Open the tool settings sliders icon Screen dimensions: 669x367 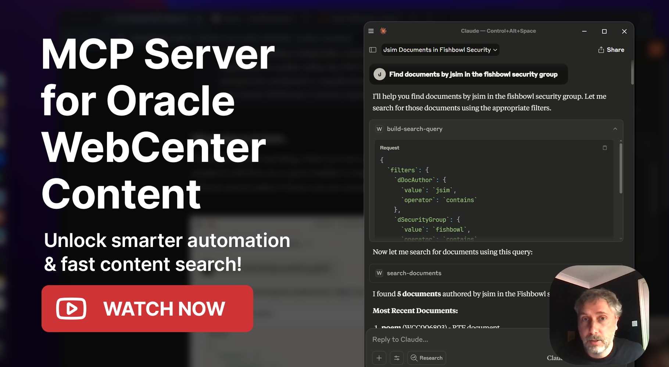tap(397, 358)
